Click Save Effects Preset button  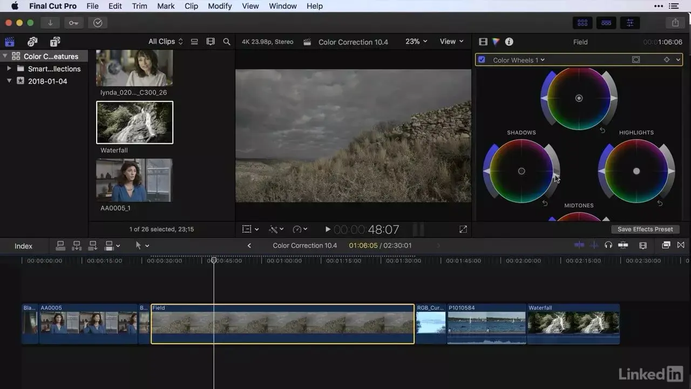tap(645, 229)
